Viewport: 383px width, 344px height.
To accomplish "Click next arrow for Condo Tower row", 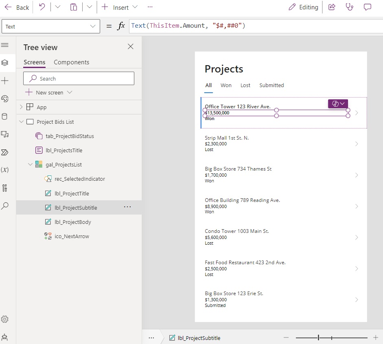I will [357, 237].
